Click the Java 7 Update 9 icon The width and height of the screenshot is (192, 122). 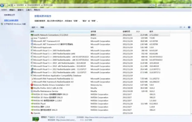click(x=32, y=38)
